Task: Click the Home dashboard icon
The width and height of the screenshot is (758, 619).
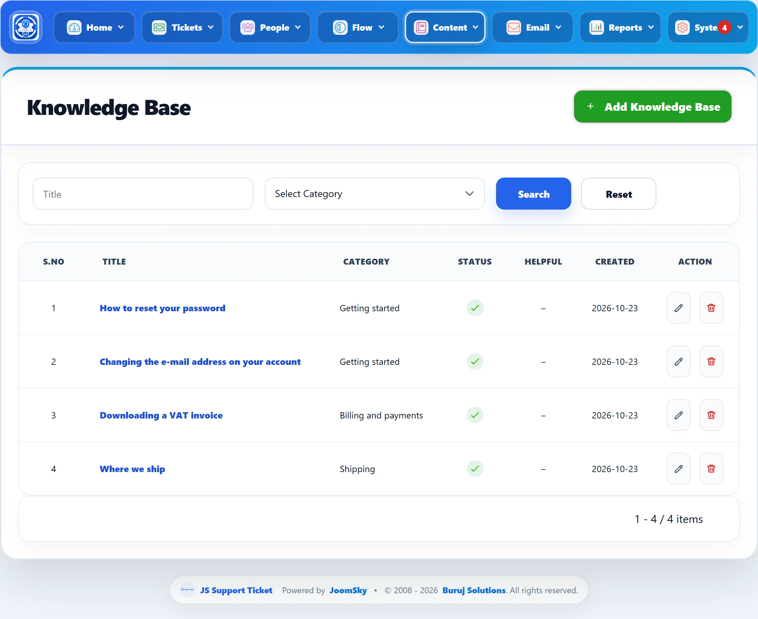Action: coord(74,28)
